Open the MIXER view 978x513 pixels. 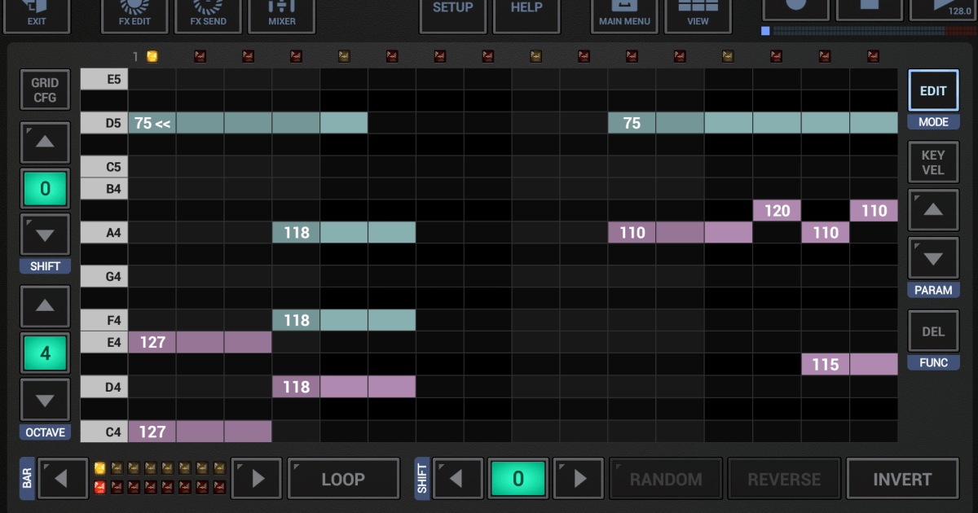pyautogui.click(x=282, y=15)
